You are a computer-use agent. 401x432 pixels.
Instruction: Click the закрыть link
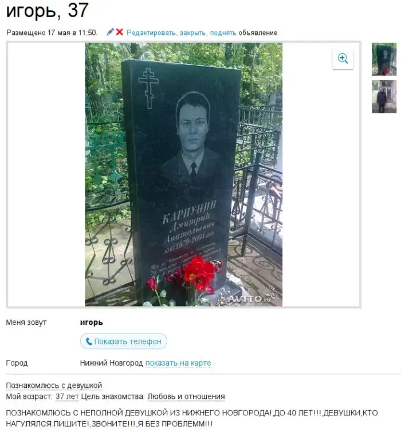click(193, 33)
